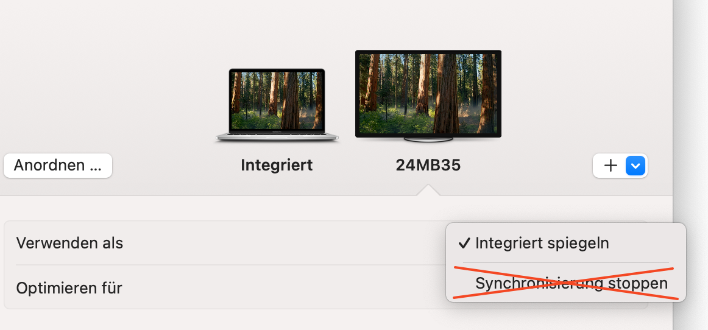
Task: Click the keyboard base of the laptop icon
Action: click(277, 136)
